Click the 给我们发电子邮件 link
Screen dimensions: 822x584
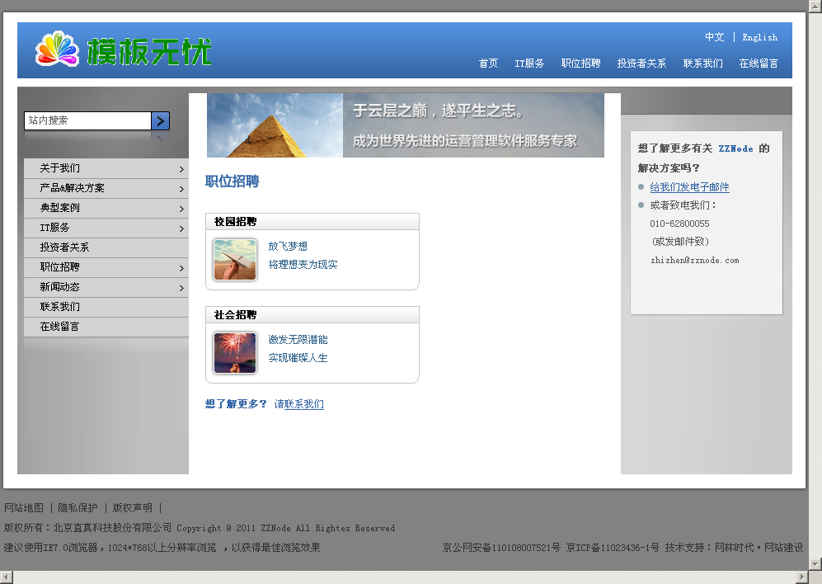[689, 187]
